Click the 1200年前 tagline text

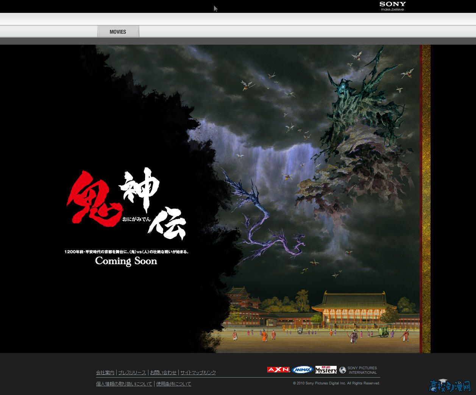126,252
